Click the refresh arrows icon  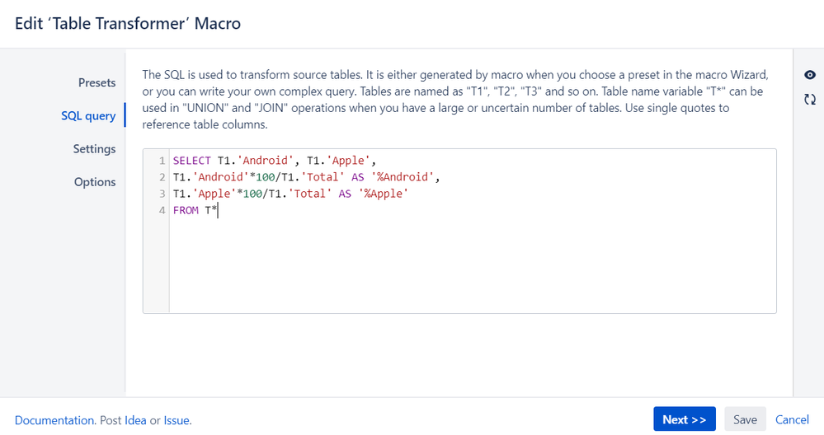click(810, 99)
